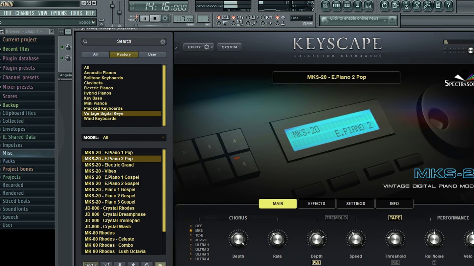
Task: Open the help question mark icon
Action: 449,5
